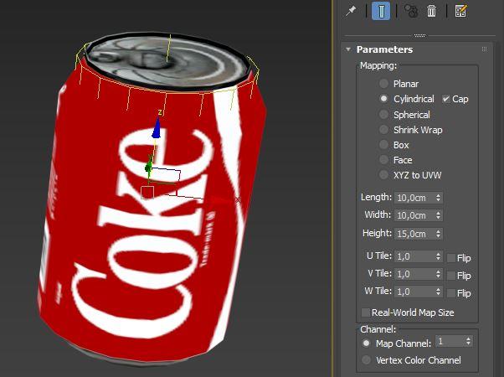The height and width of the screenshot is (377, 504).
Task: Select Spherical mapping option
Action: click(383, 114)
